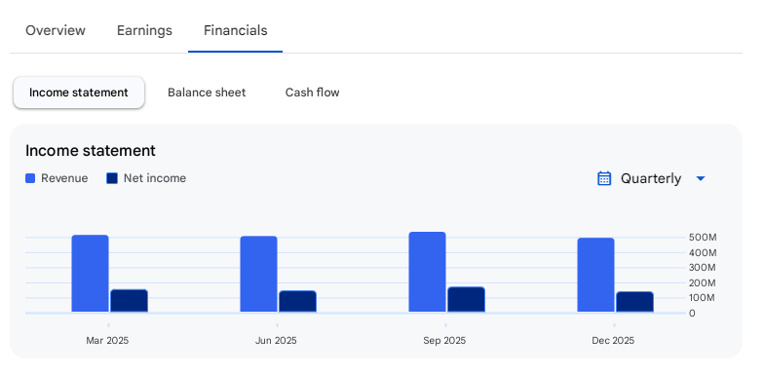This screenshot has height=374, width=764.
Task: Show the Balance sheet view
Action: pyautogui.click(x=207, y=93)
